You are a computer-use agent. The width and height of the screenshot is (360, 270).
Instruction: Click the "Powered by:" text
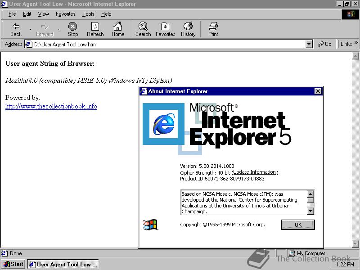[x=22, y=98]
